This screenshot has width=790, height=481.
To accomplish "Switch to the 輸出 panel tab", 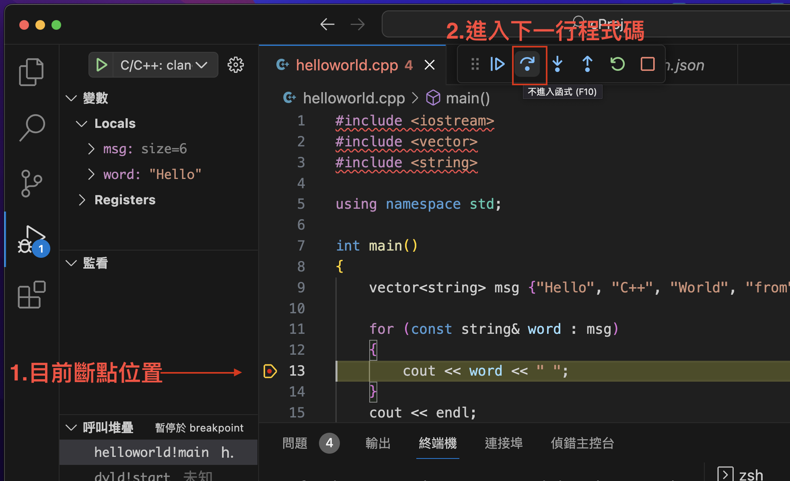I will tap(378, 443).
